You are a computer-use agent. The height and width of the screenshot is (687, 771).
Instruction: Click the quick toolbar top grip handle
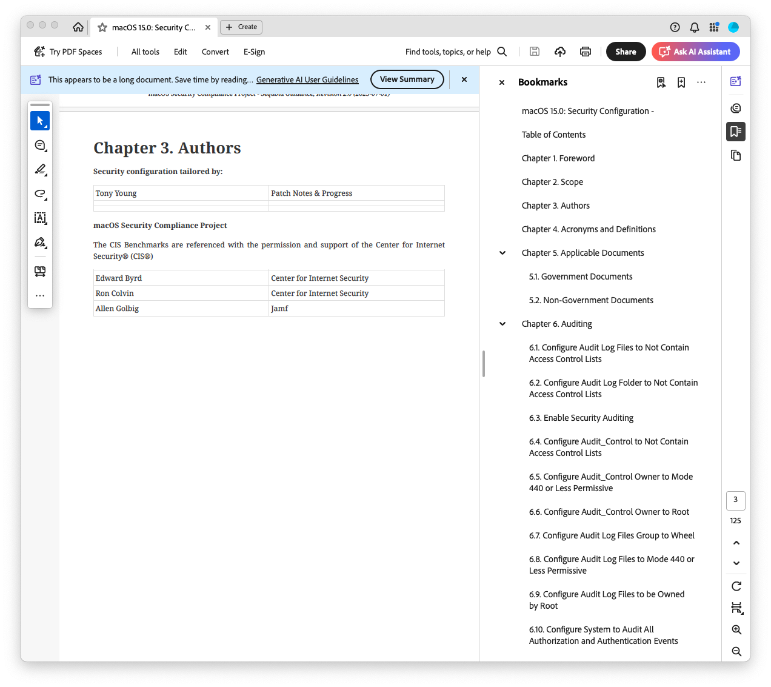coord(40,105)
